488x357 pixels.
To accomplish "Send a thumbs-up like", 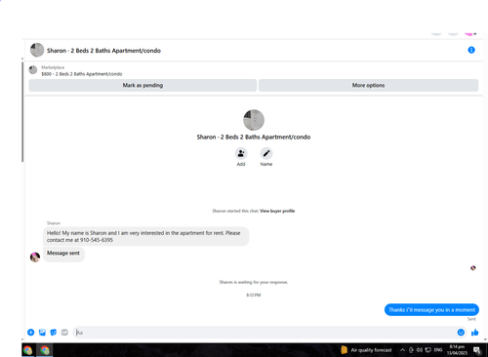I will [x=475, y=333].
